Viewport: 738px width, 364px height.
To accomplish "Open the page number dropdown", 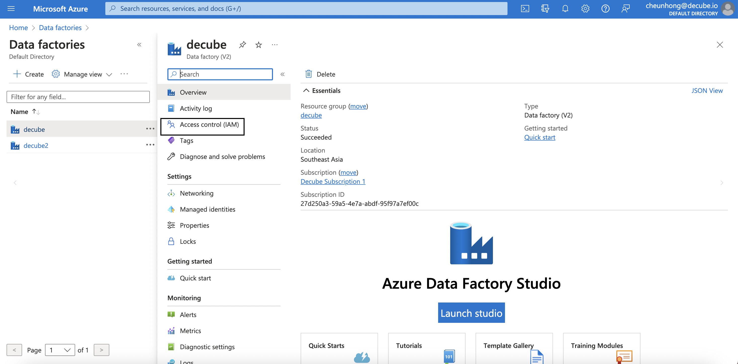I will click(x=60, y=350).
